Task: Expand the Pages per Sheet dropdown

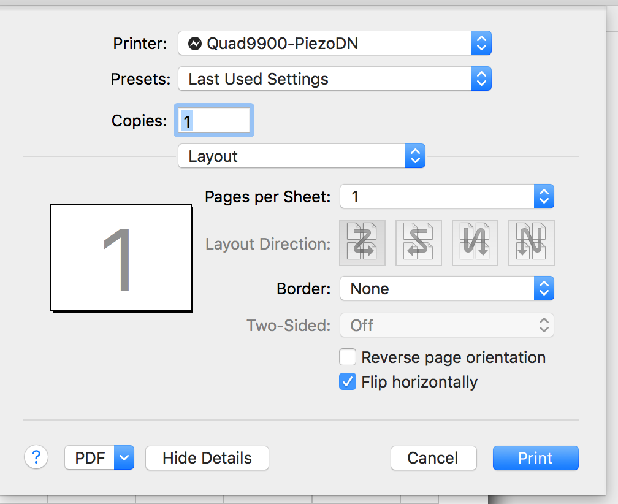Action: point(446,197)
